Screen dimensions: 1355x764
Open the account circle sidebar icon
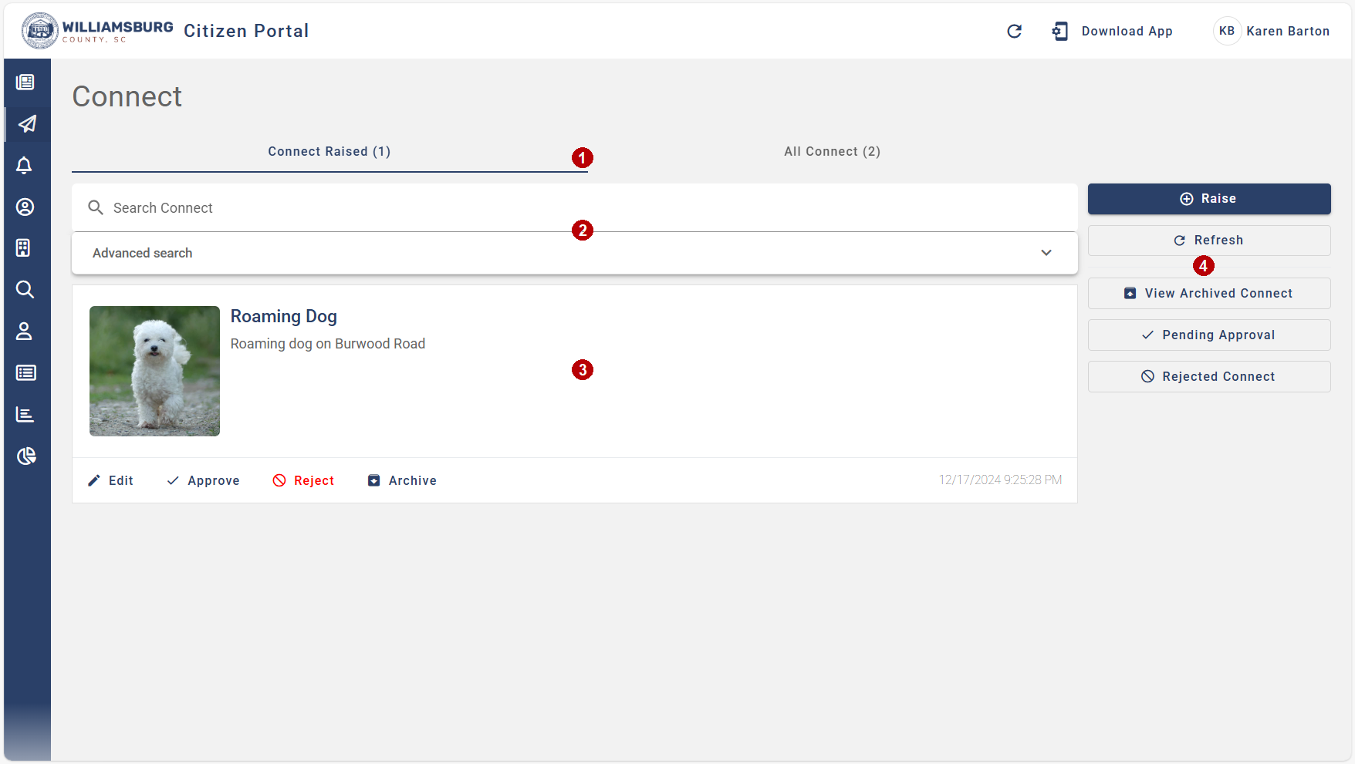(25, 207)
